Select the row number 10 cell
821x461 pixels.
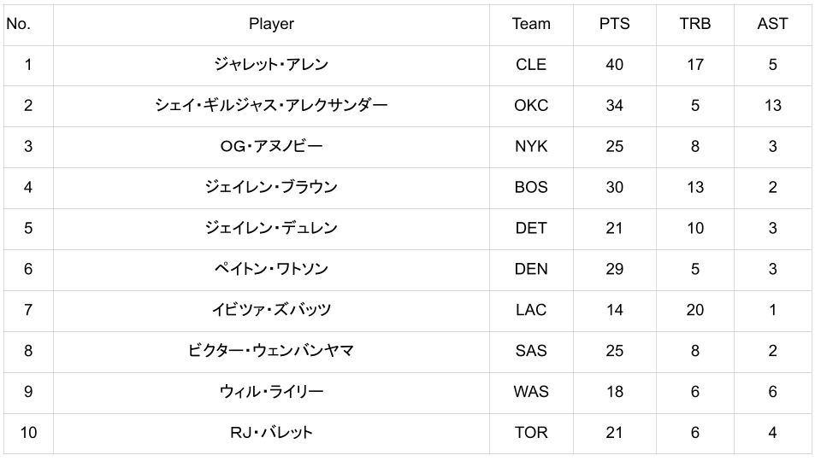[28, 433]
